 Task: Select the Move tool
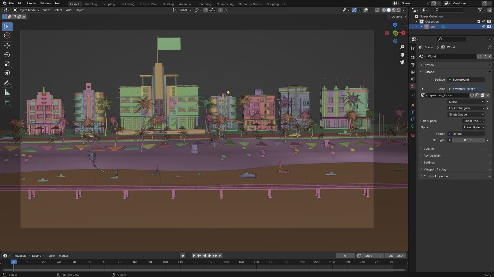pyautogui.click(x=7, y=46)
